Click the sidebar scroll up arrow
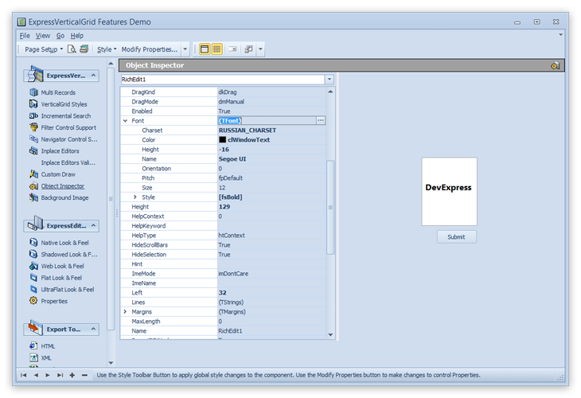 [111, 64]
